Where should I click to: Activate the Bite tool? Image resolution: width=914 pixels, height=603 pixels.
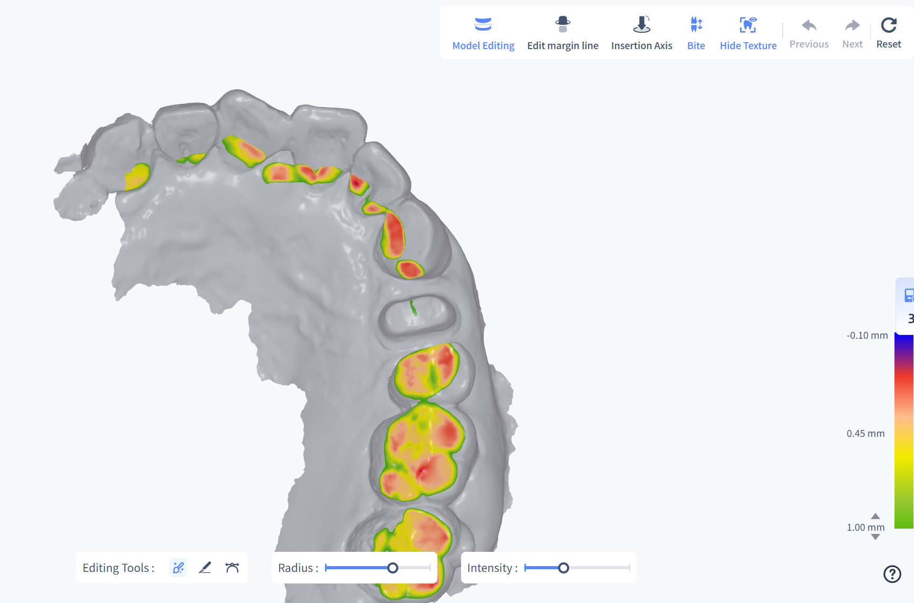click(696, 34)
